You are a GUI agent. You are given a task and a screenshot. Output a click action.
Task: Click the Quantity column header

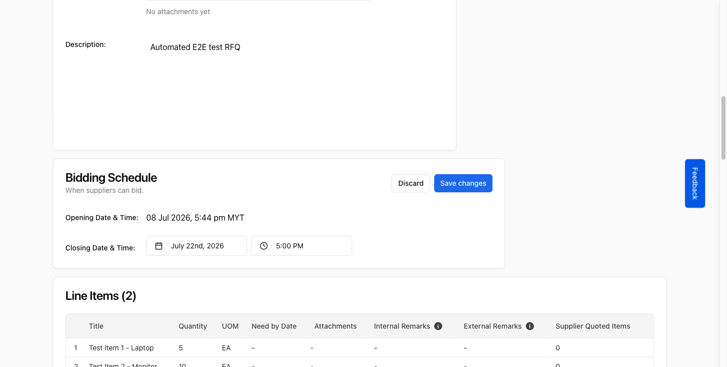[x=193, y=326]
